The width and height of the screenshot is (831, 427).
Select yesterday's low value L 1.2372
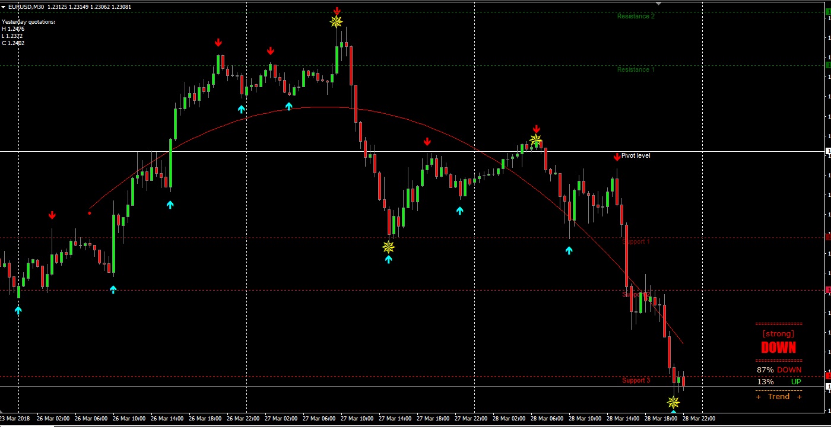[x=13, y=36]
